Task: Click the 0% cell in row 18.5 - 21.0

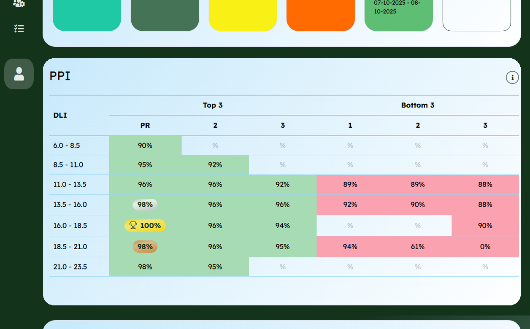Action: point(485,247)
